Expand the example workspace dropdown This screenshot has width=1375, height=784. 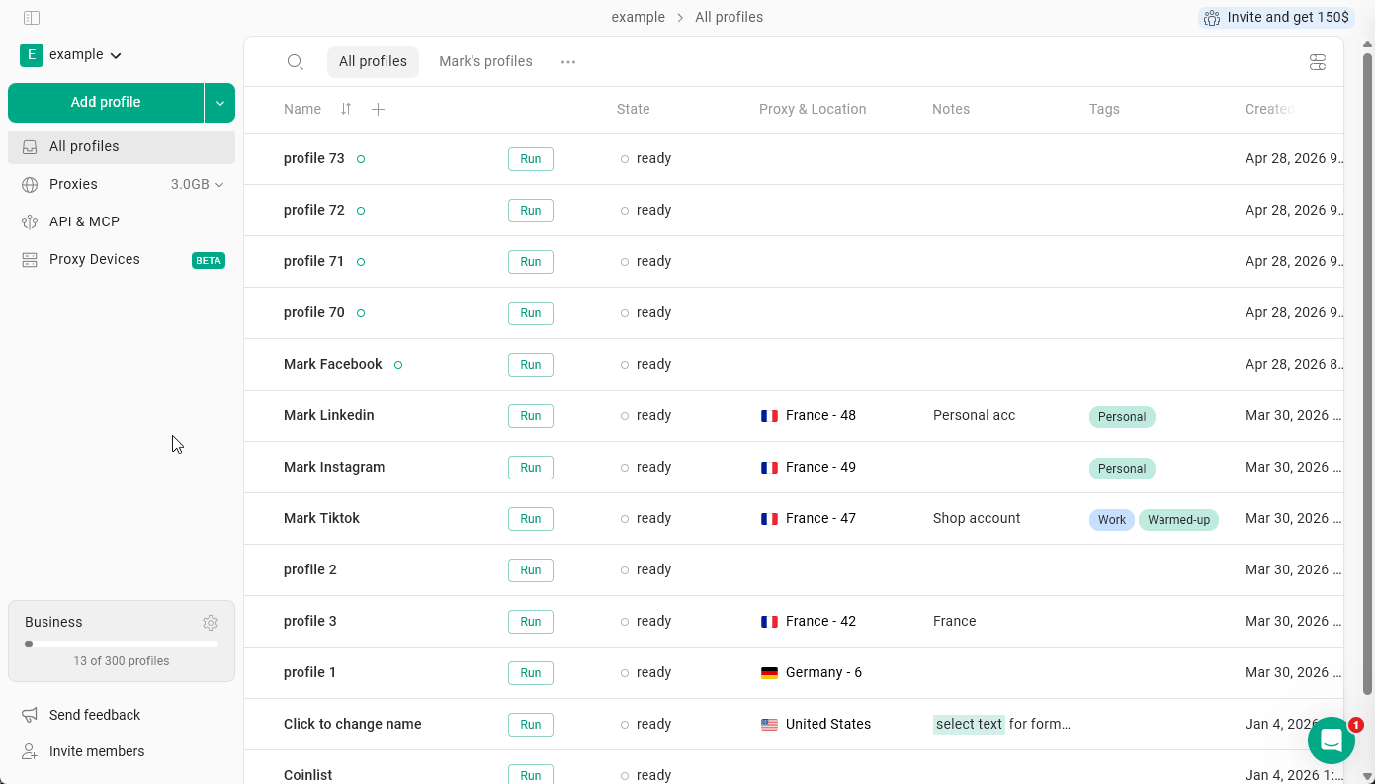116,56
